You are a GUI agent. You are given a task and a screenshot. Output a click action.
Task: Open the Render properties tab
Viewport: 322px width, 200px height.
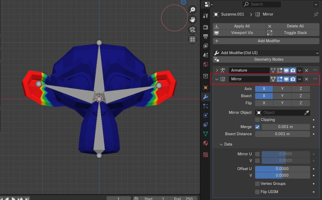(206, 27)
